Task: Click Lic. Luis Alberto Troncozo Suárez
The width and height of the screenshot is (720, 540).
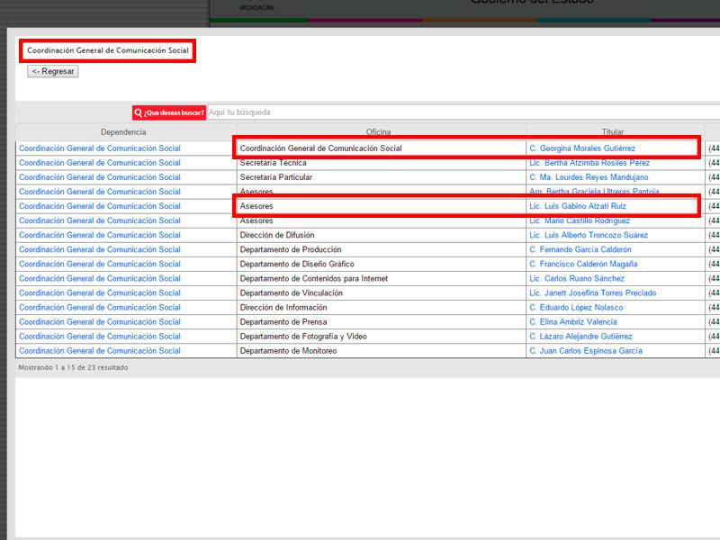Action: coord(589,235)
